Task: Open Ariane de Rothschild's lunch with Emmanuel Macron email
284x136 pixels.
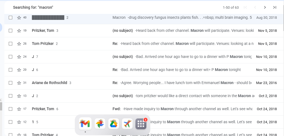Action: (144, 83)
